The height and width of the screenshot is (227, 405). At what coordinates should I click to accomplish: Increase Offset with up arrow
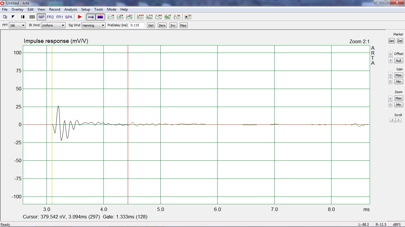coord(390,54)
